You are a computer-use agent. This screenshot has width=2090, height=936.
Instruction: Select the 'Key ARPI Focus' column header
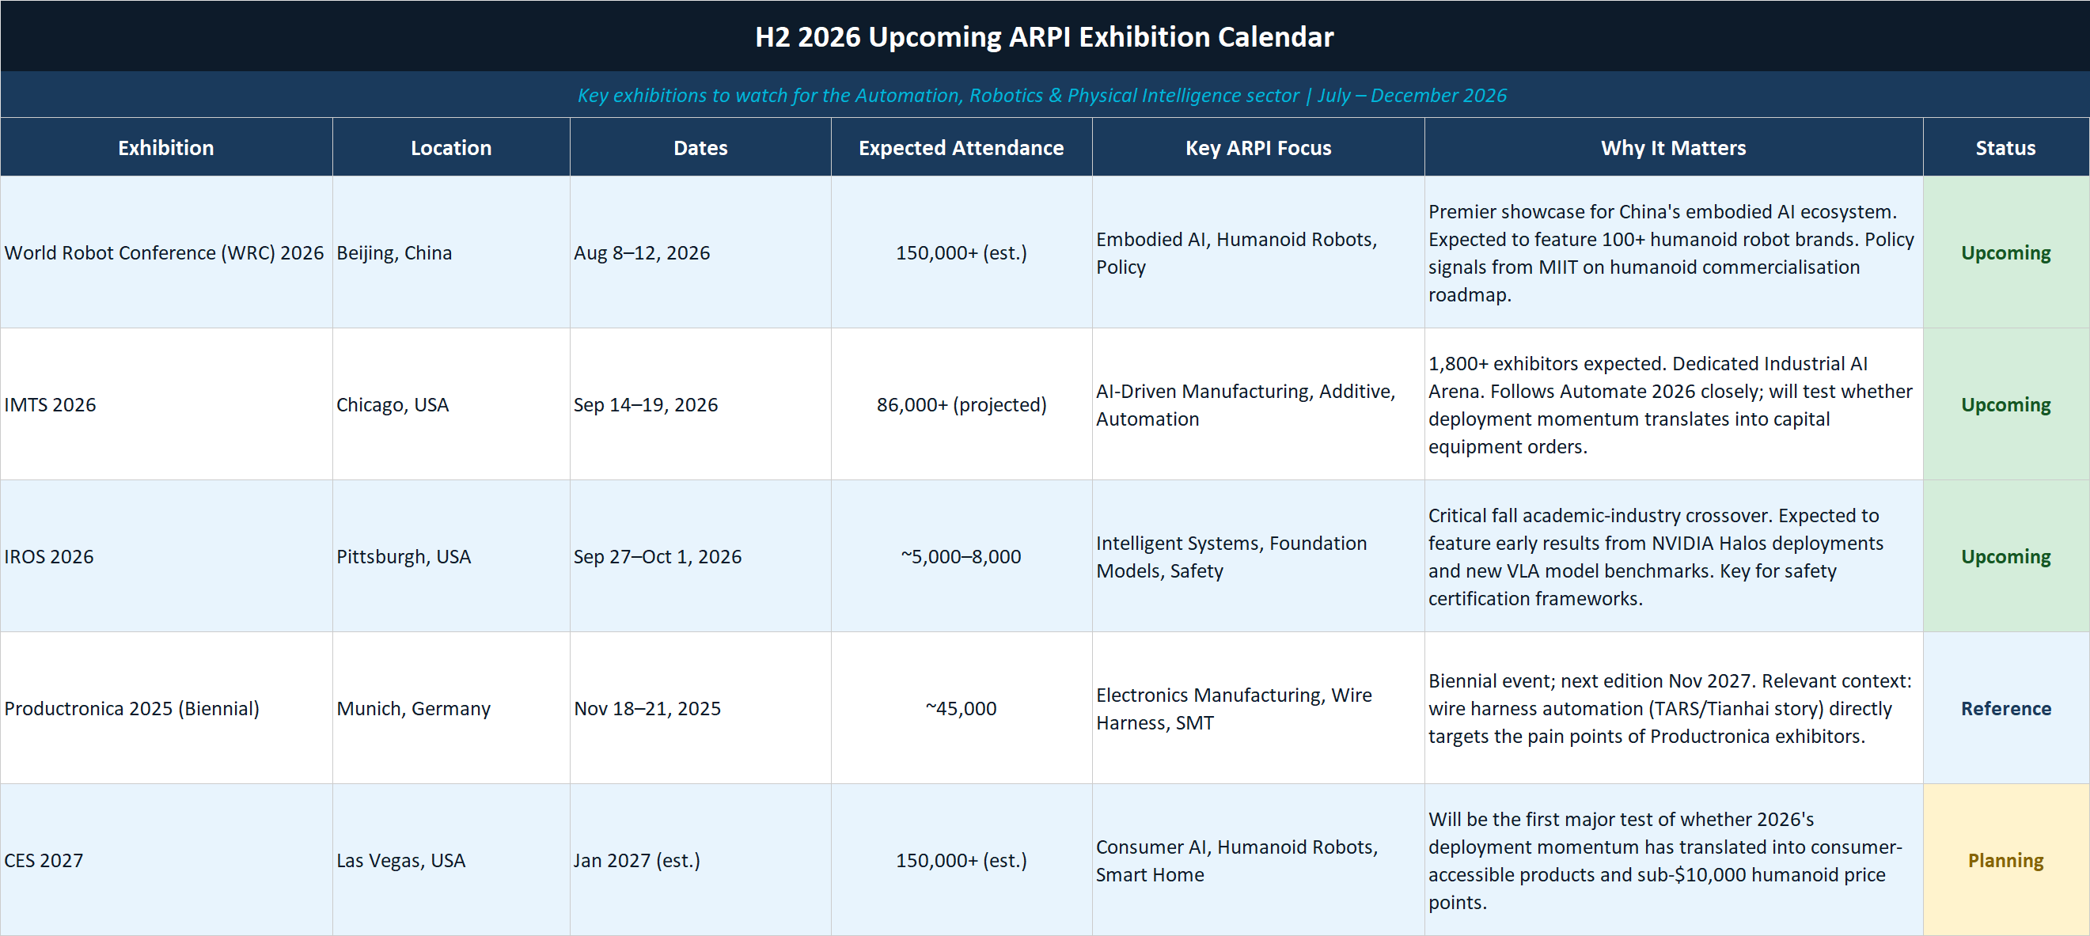click(x=1258, y=148)
